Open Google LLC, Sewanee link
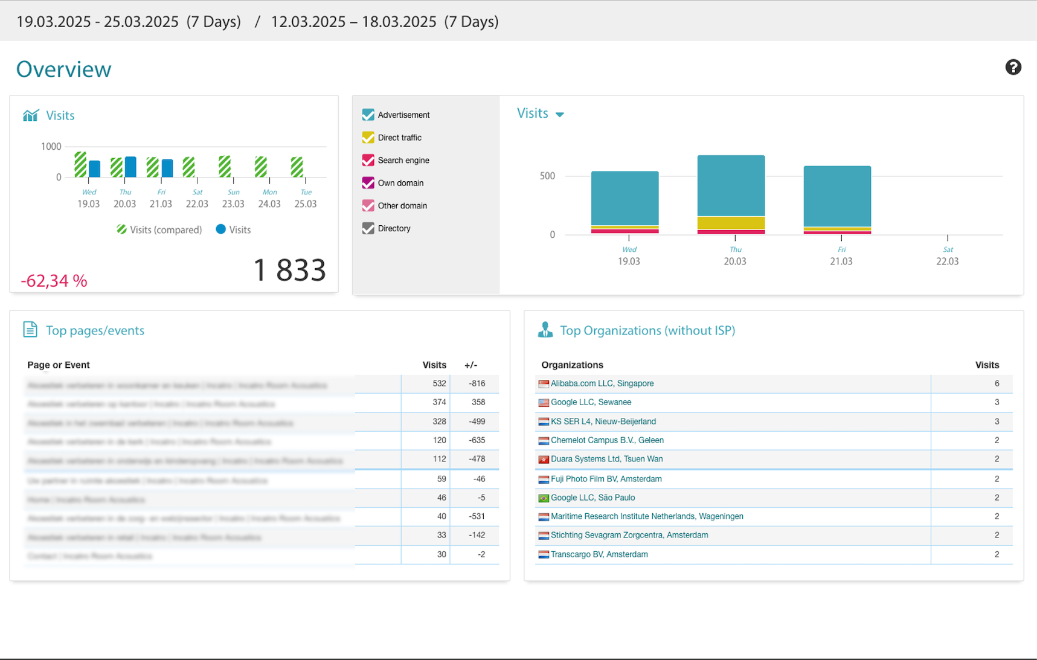The image size is (1037, 660). coord(591,402)
